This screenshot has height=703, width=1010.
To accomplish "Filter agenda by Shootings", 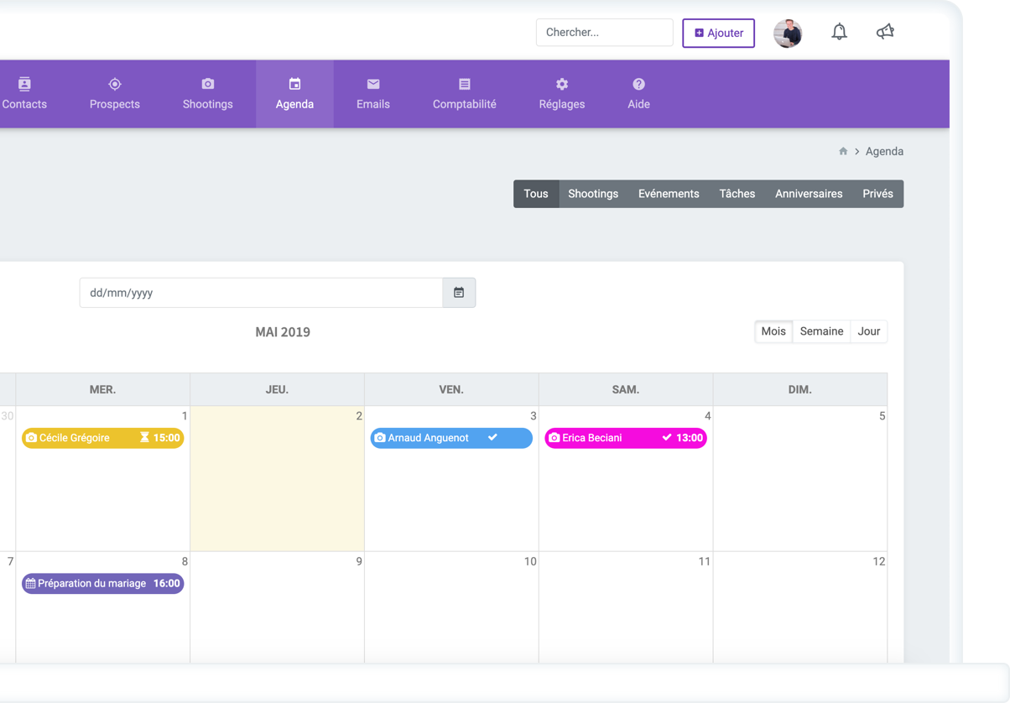I will click(x=592, y=194).
